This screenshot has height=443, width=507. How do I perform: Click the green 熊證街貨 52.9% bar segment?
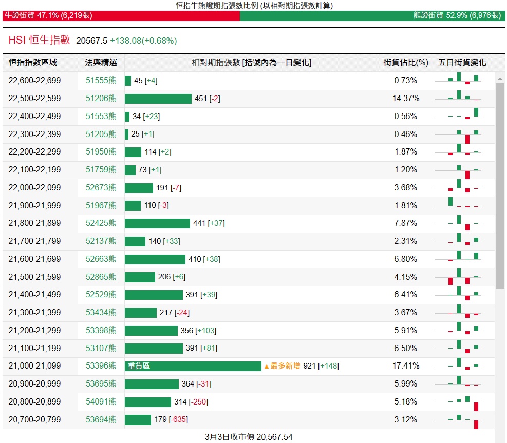(x=372, y=16)
